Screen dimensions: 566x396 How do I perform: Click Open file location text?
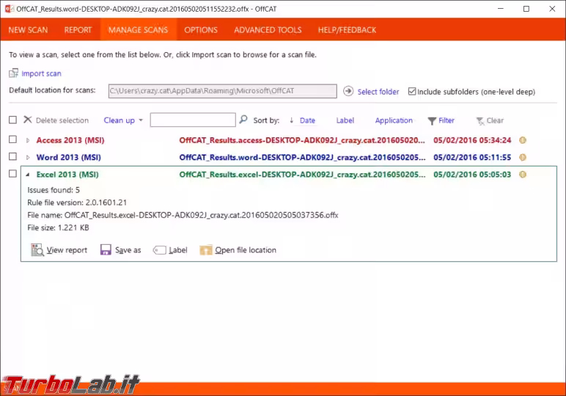(x=246, y=250)
